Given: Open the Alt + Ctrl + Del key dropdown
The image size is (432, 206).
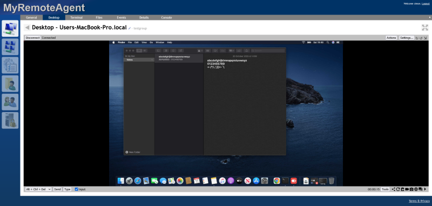Looking at the screenshot, I should [38, 189].
